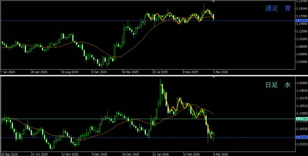Screen dimensions: 308x156
Task: Click the "29 Sep 2025" date label
Action: [x=9, y=154]
